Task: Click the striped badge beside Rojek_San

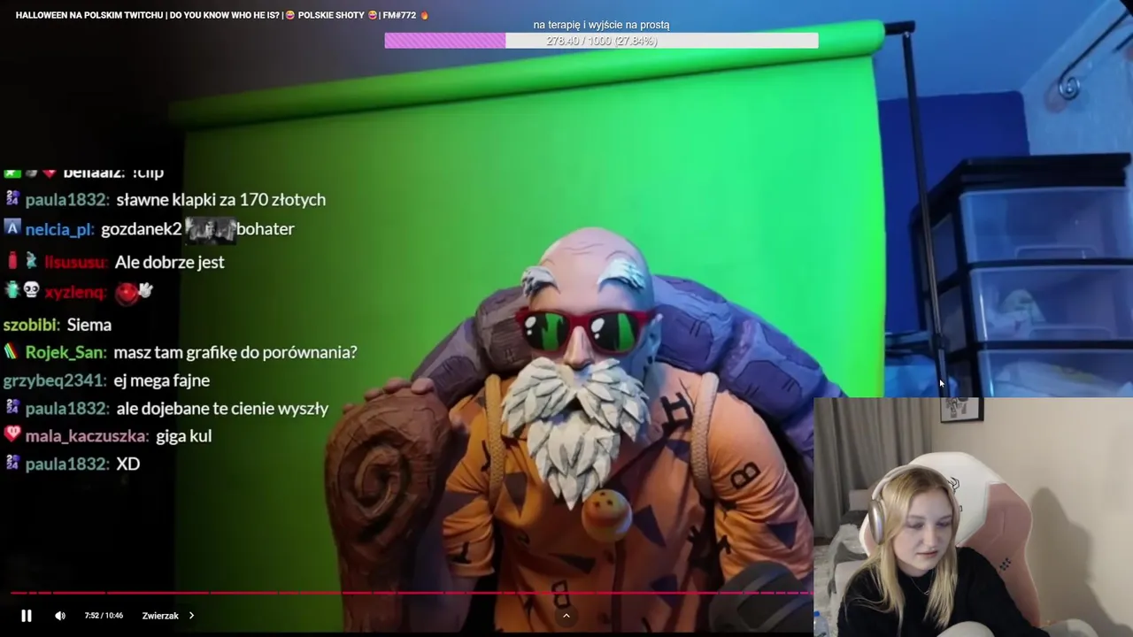Action: click(x=11, y=351)
